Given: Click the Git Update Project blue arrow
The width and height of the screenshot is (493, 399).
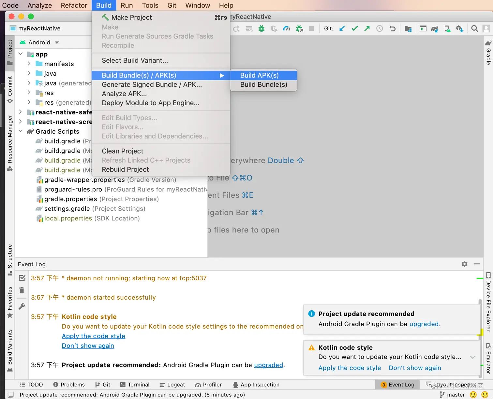Looking at the screenshot, I should point(342,29).
